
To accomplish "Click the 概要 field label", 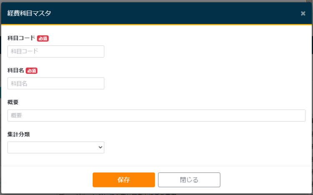I will pyautogui.click(x=13, y=102).
